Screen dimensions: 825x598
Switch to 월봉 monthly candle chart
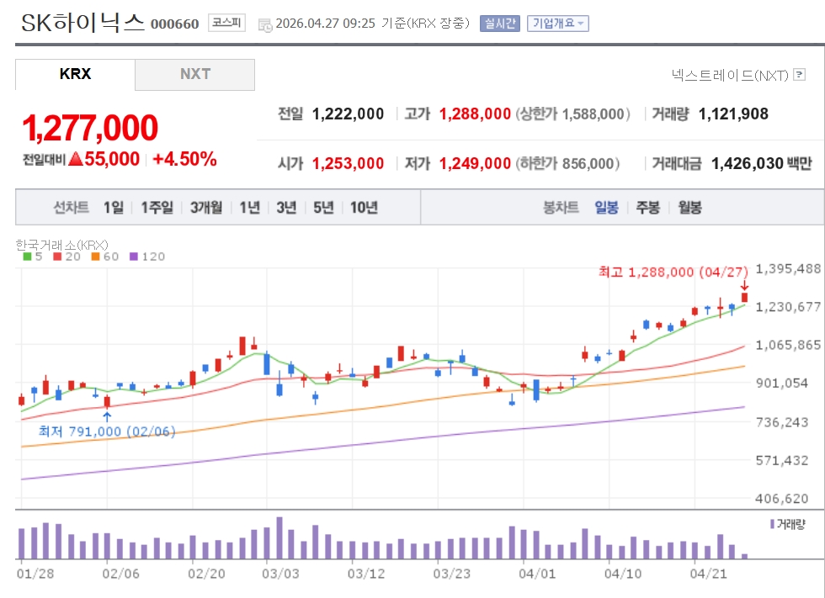689,208
